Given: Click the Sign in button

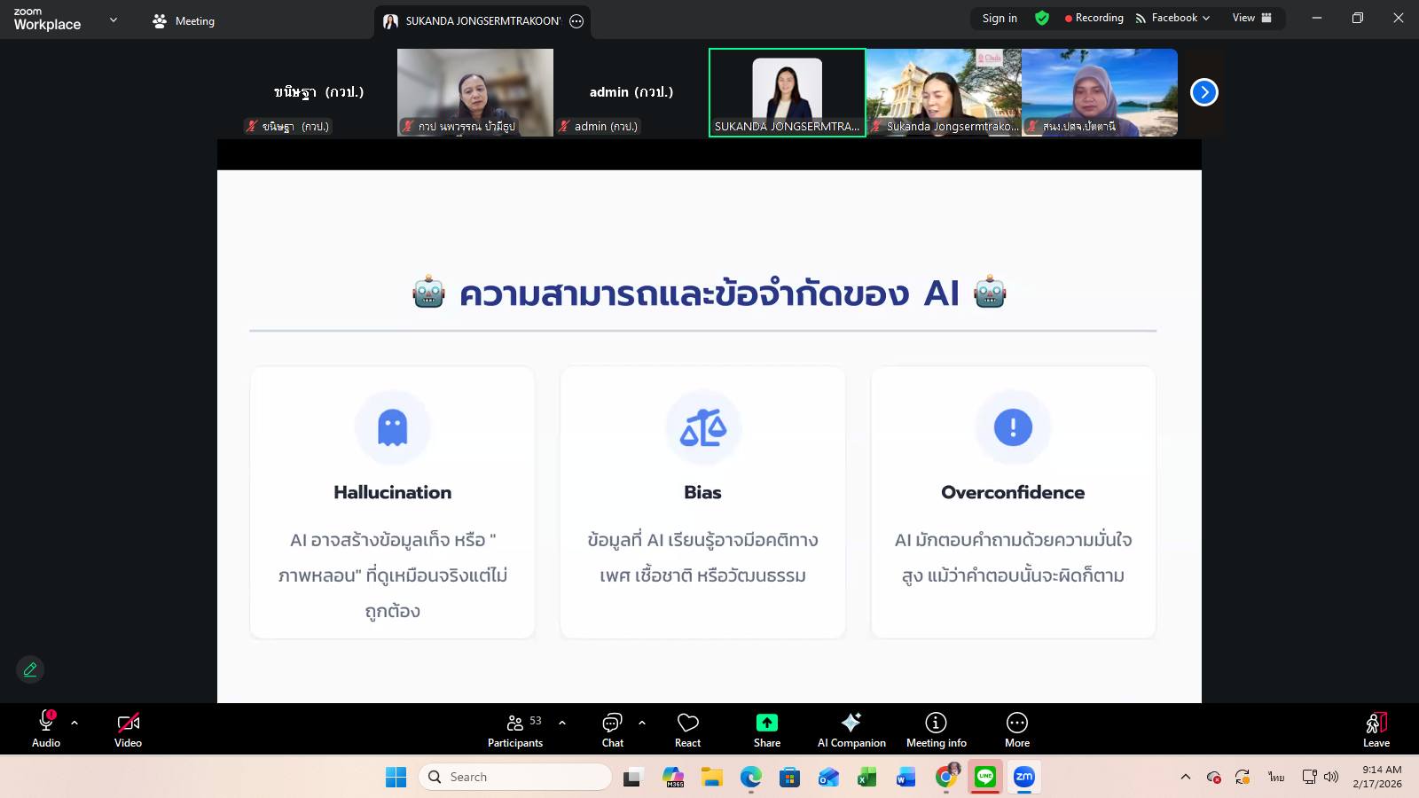Looking at the screenshot, I should pyautogui.click(x=1000, y=18).
